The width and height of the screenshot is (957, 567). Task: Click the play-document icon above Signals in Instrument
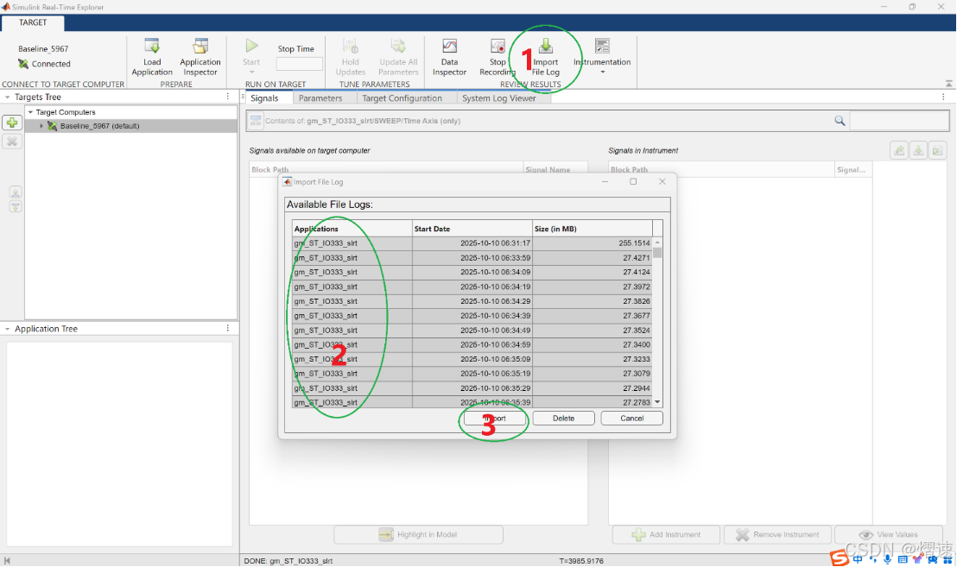937,150
